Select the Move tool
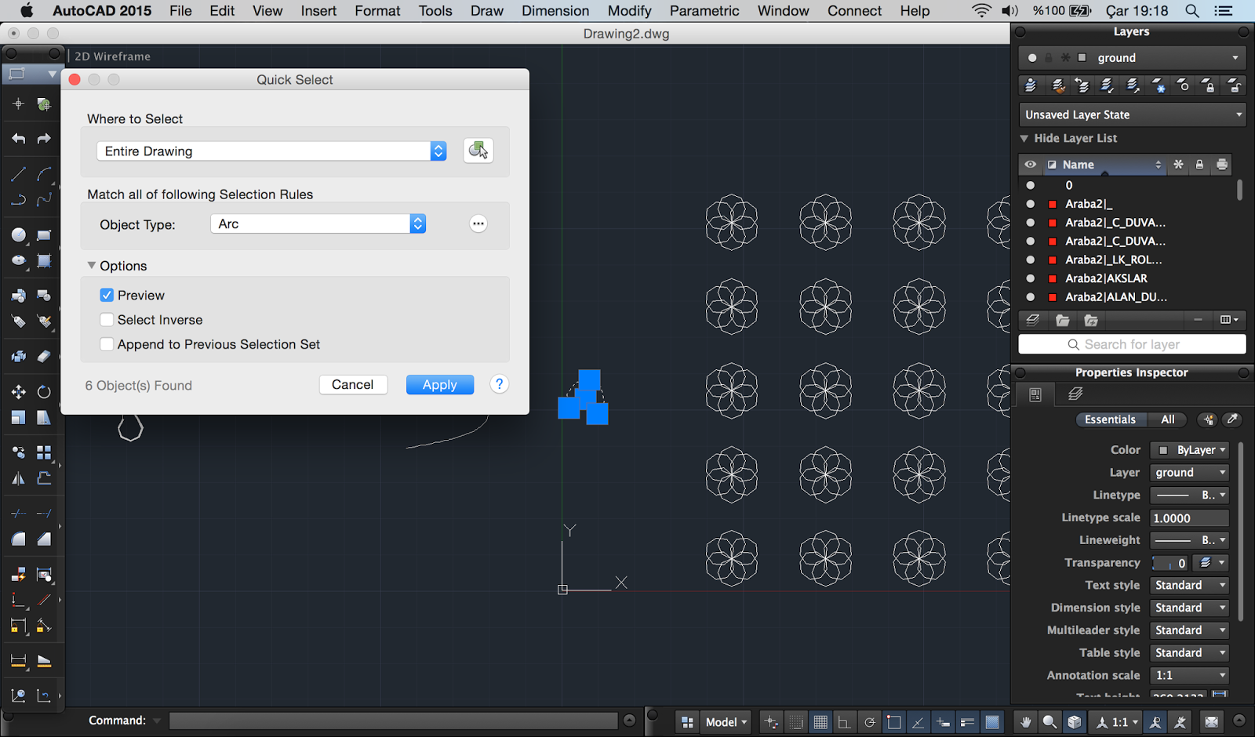1255x737 pixels. coord(19,391)
